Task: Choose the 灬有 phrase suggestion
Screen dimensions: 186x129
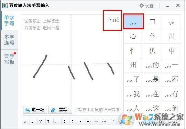Action: click(172, 94)
